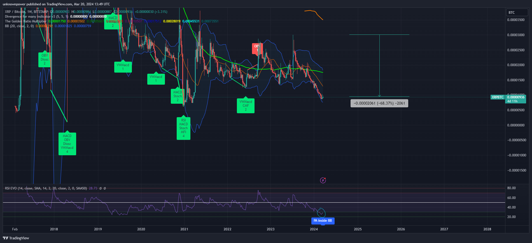Screen dimensions: 532x243
Task: Select the 20.00 level on RSI axis
Action: click(x=511, y=217)
